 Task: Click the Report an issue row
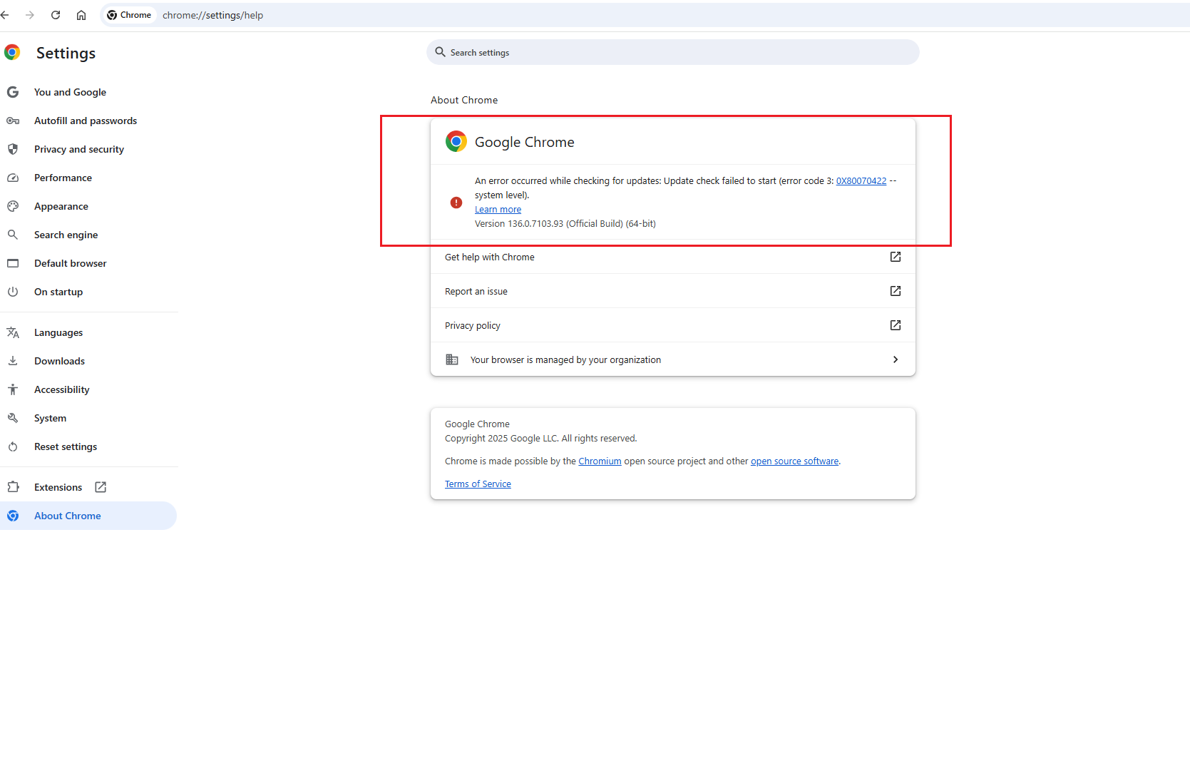tap(673, 291)
